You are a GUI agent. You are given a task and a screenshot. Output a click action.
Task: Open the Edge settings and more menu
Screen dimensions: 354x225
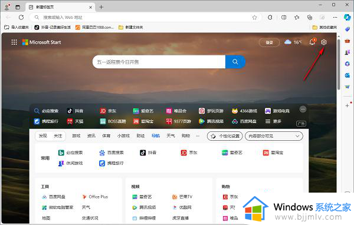pyautogui.click(x=335, y=17)
